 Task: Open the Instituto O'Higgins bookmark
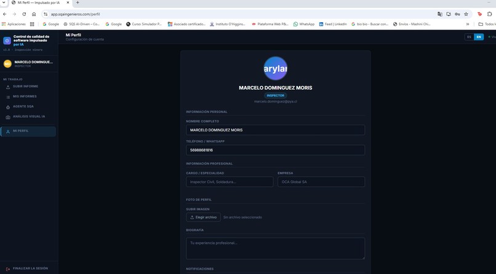[228, 24]
